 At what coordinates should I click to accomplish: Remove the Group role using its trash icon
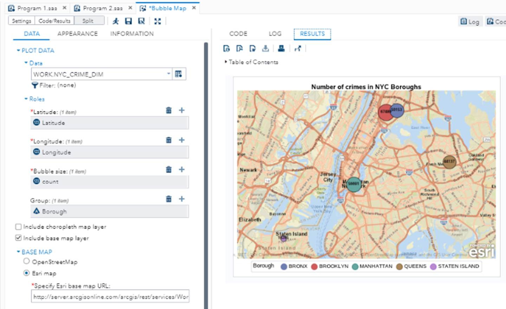169,199
